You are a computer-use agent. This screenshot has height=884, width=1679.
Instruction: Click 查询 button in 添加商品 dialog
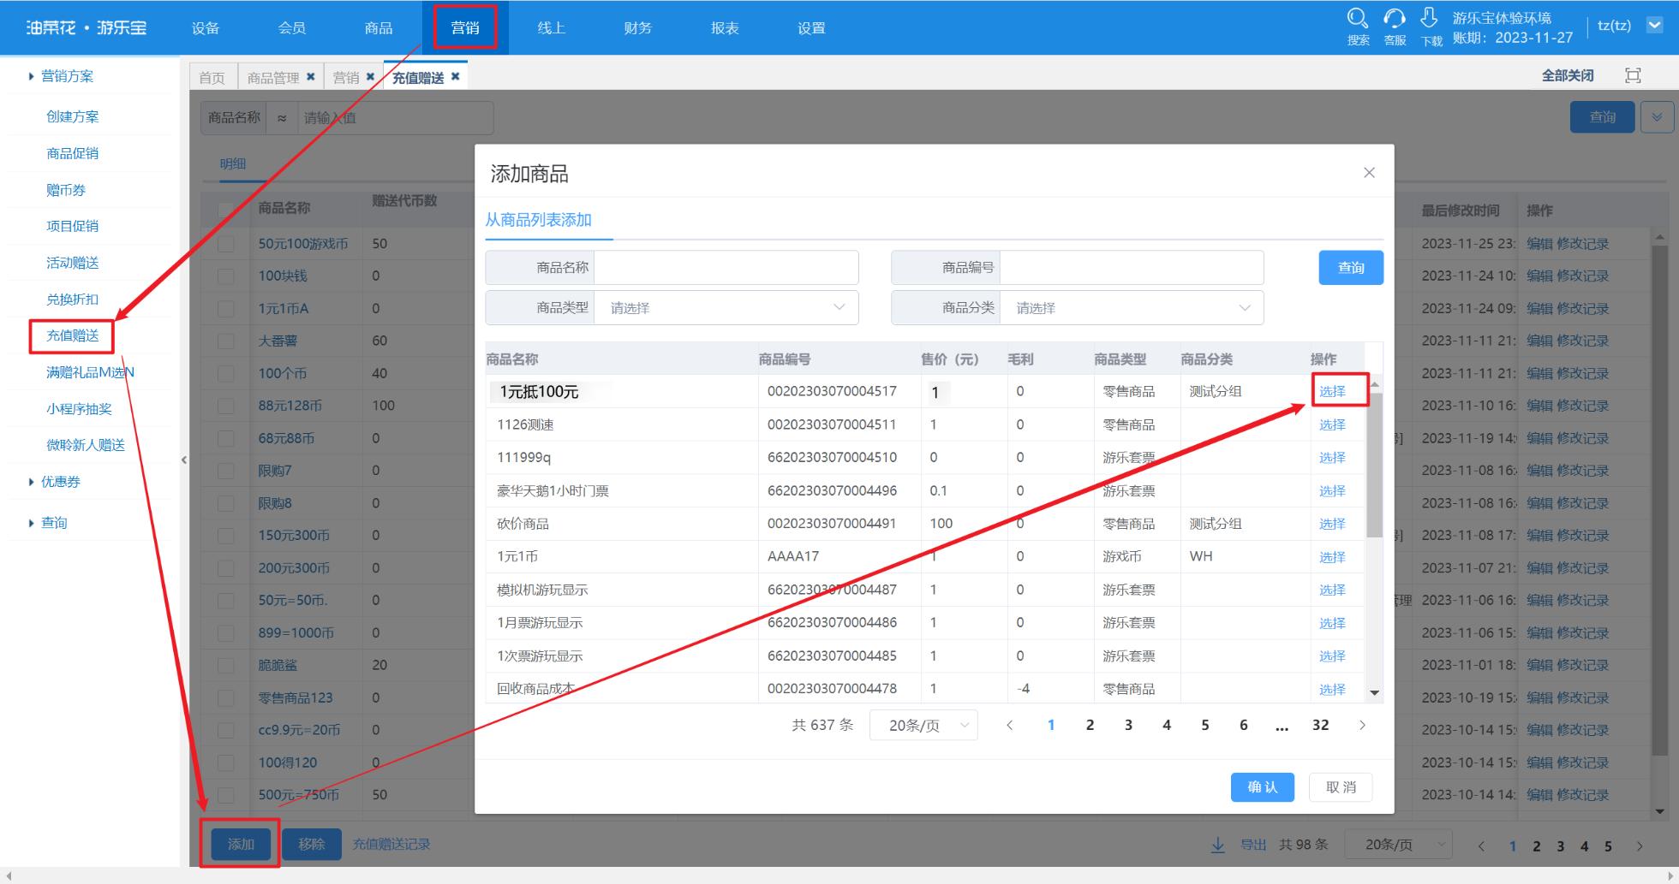1351,268
